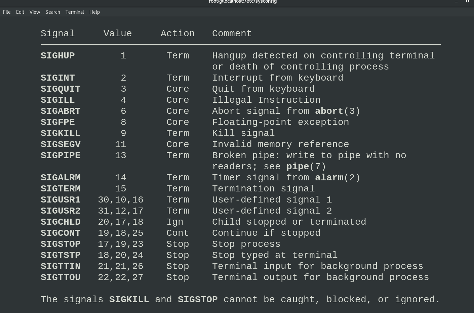Click the SIGALRM signal name

point(61,178)
